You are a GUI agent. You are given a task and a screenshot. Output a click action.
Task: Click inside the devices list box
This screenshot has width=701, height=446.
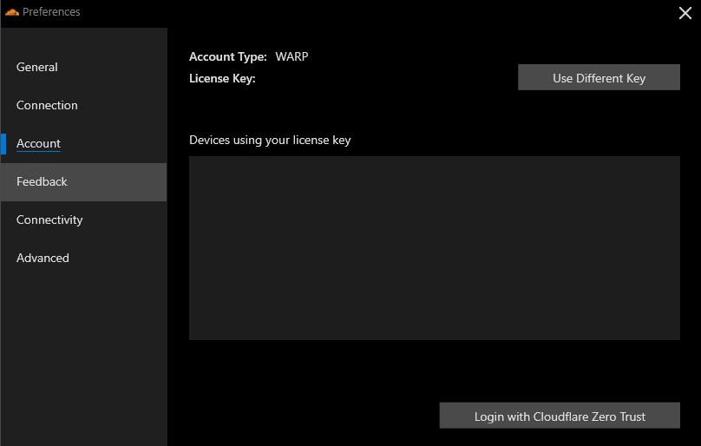(435, 248)
